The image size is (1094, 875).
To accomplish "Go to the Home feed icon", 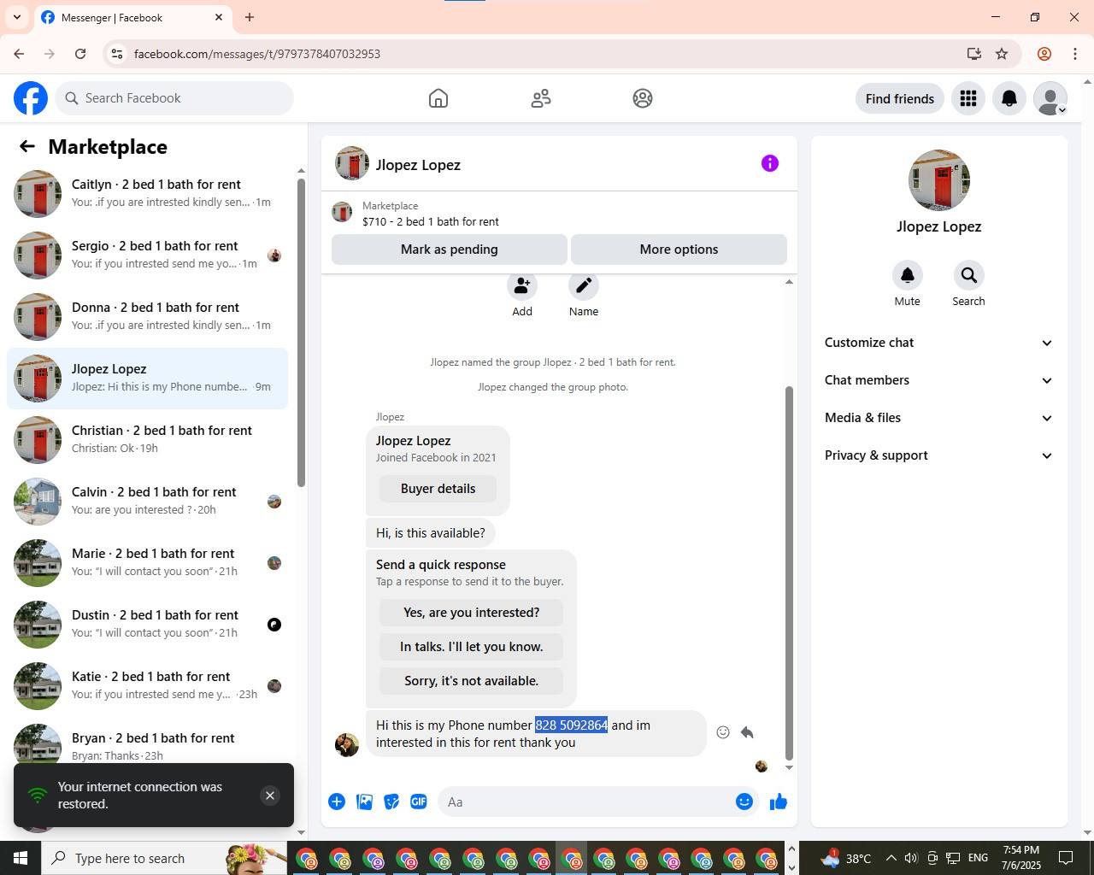I will click(438, 98).
